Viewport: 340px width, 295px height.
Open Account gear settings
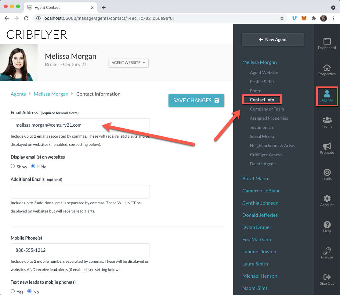click(x=327, y=201)
